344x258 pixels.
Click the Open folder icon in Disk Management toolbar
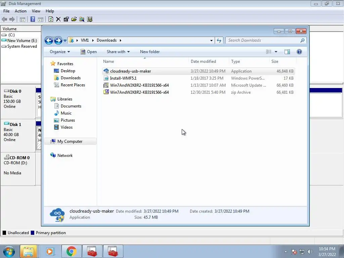pos(74,19)
